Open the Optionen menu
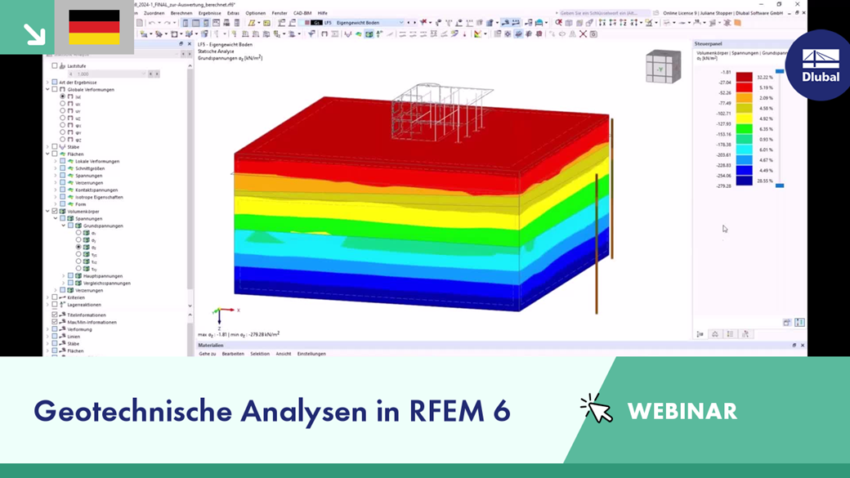 tap(253, 13)
